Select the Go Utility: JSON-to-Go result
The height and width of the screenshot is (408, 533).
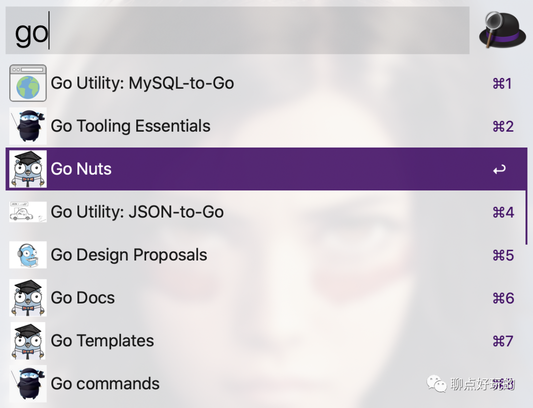(266, 212)
